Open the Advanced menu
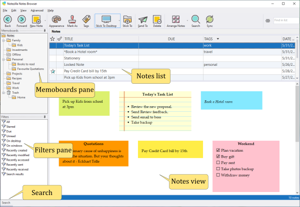 [x=36, y=10]
